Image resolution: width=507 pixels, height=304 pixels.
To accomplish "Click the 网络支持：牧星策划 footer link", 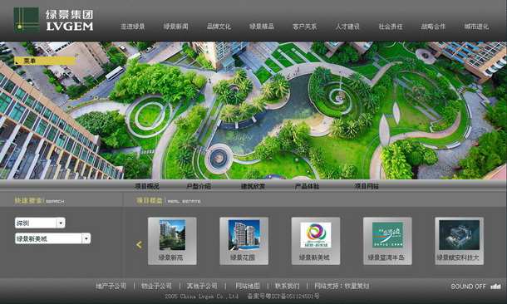I will (x=342, y=286).
